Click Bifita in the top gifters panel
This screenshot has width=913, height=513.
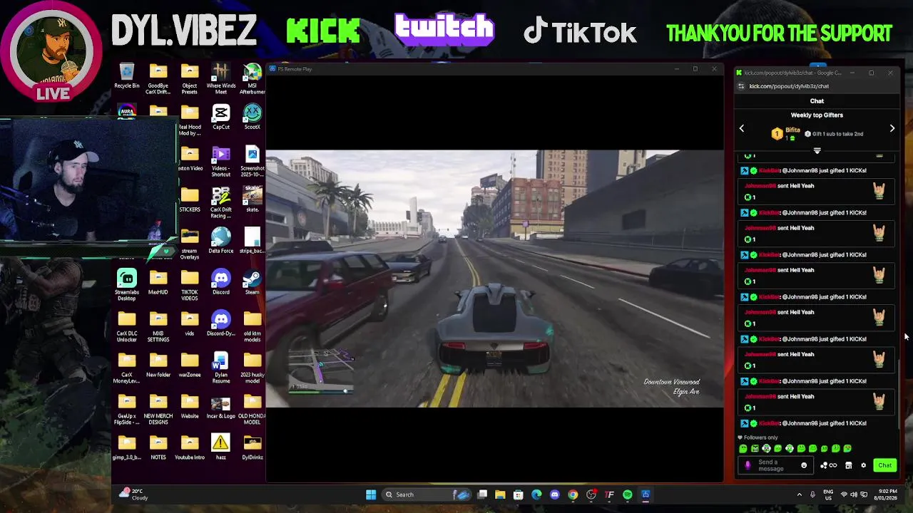792,130
